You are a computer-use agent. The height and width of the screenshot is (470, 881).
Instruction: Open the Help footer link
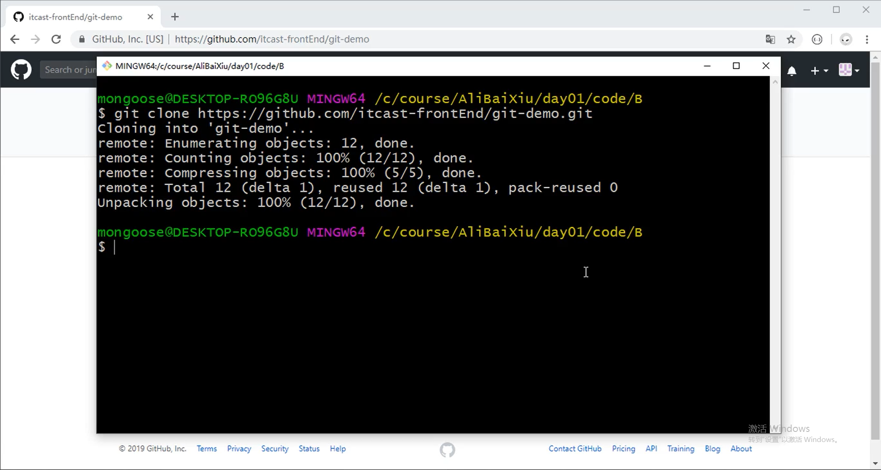[x=338, y=448]
